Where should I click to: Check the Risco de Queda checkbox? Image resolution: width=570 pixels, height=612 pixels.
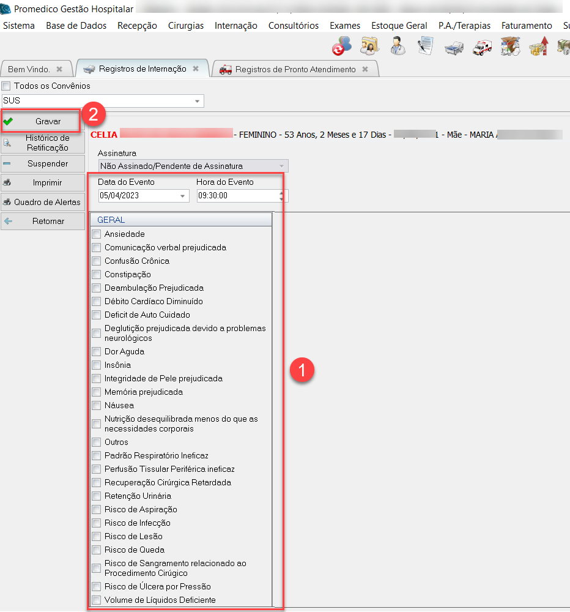point(96,550)
